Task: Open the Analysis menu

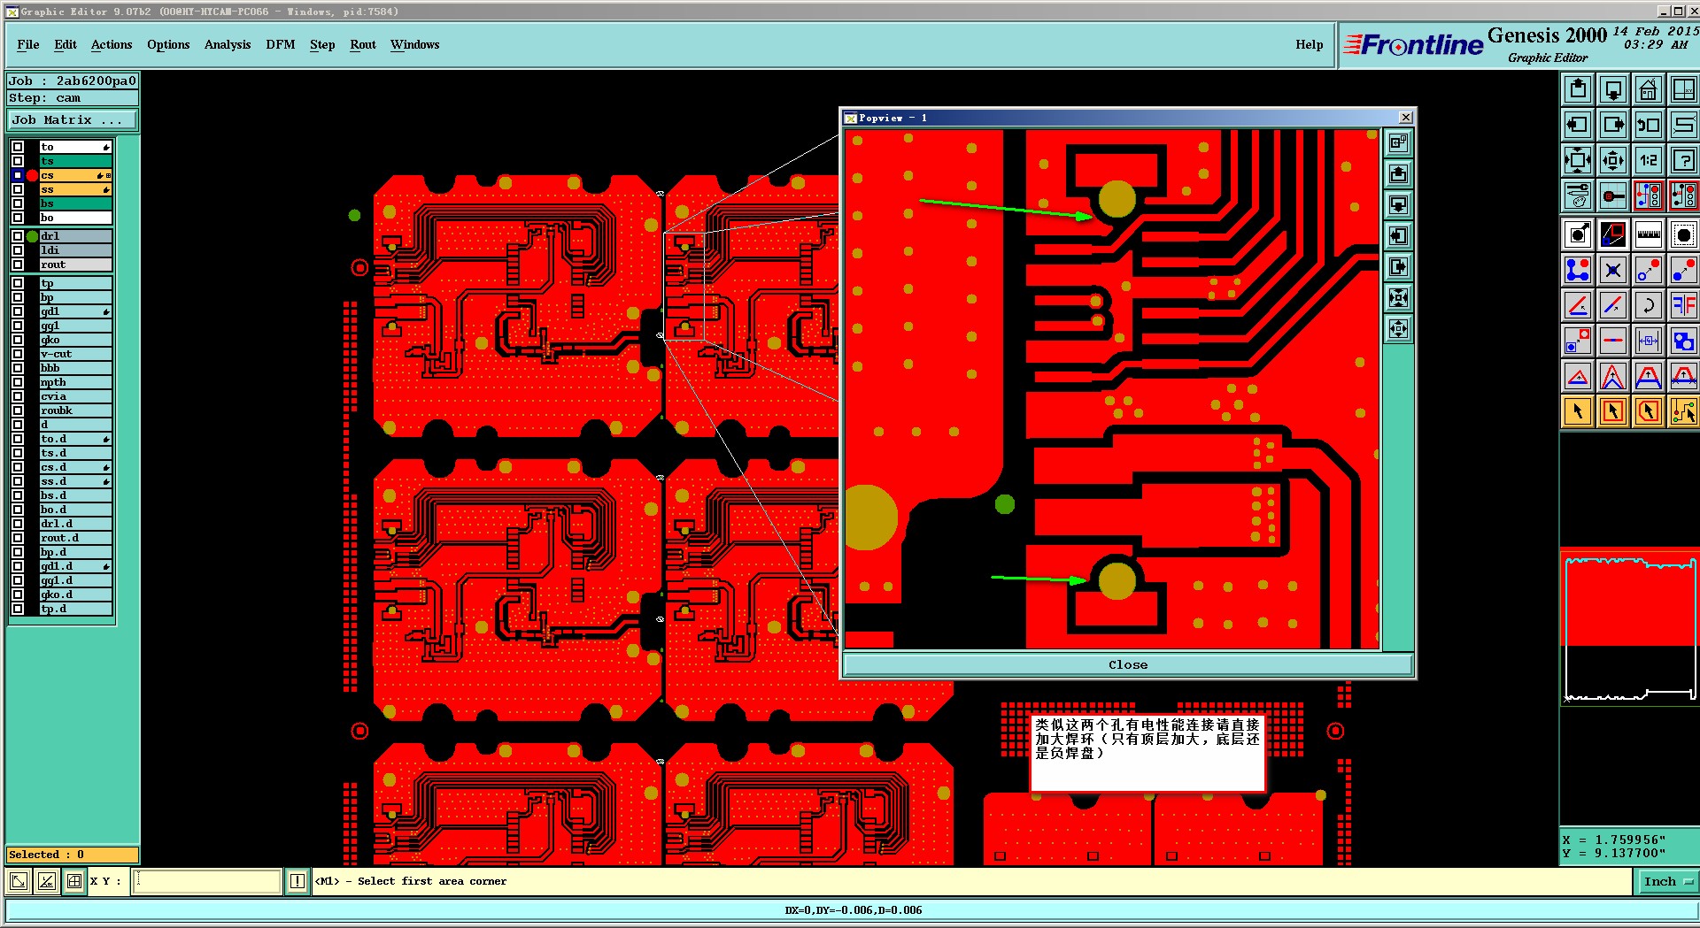Action: click(228, 44)
